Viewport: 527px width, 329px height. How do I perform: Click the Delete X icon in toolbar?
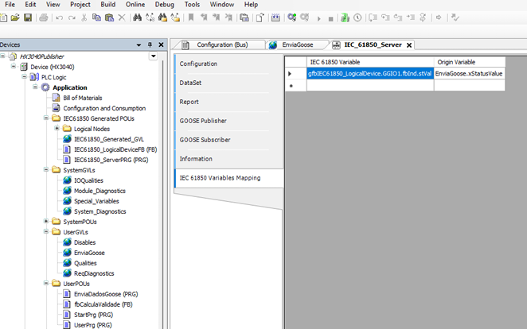(x=122, y=17)
